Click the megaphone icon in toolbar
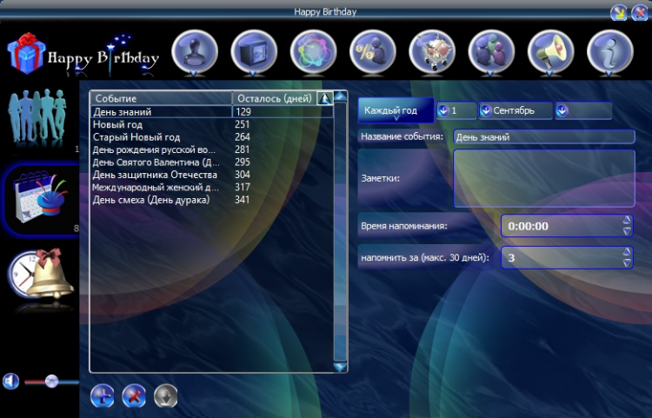This screenshot has width=652, height=418. coord(551,52)
